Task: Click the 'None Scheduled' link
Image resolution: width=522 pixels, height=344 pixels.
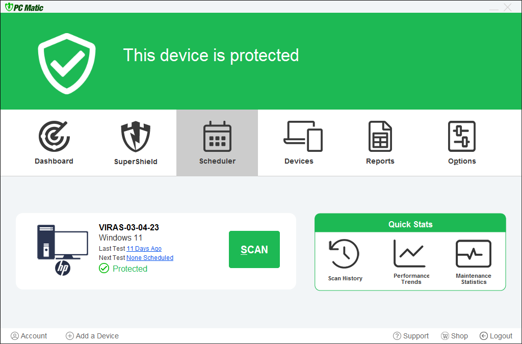Action: 150,258
